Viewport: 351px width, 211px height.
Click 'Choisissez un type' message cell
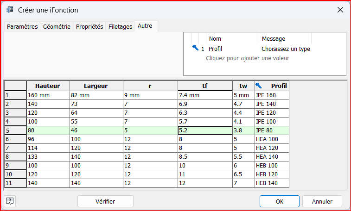click(x=286, y=49)
